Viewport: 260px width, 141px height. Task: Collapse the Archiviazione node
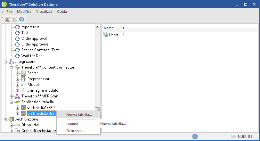[5, 120]
